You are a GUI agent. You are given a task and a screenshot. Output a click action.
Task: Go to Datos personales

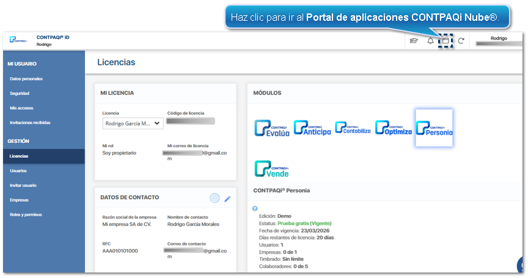(x=26, y=79)
